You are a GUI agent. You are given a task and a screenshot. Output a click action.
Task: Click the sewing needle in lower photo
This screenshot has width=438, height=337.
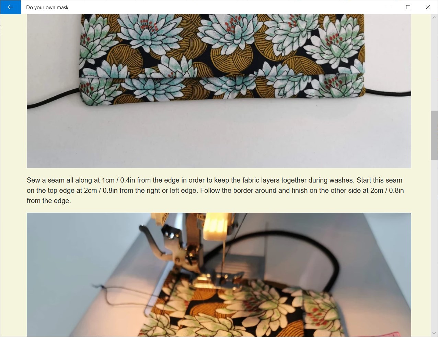tap(223, 257)
